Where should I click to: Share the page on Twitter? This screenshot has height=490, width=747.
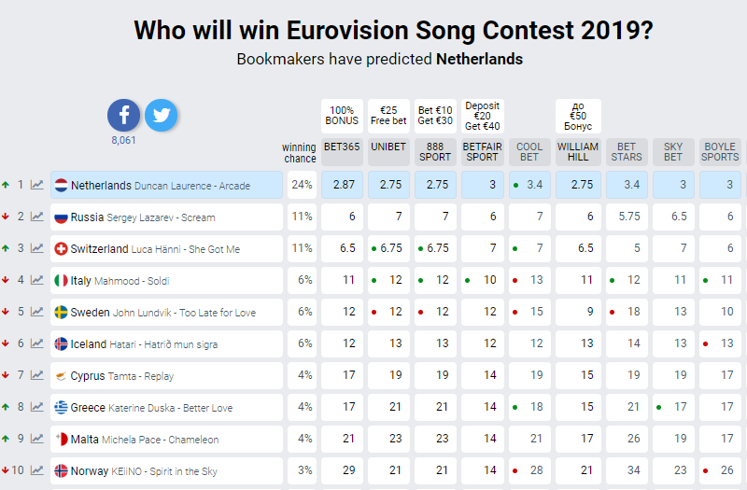(161, 115)
